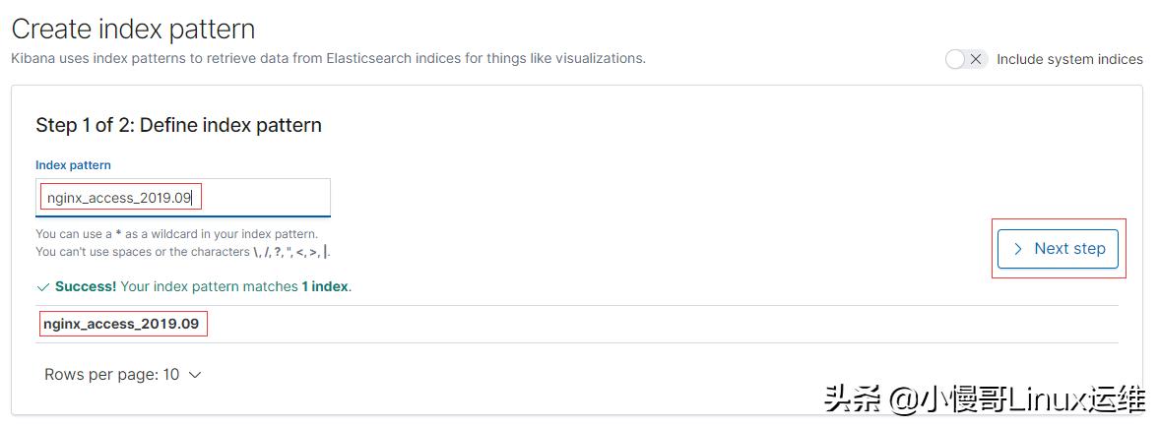Click the Next step button
1159x427 pixels.
coord(1058,249)
